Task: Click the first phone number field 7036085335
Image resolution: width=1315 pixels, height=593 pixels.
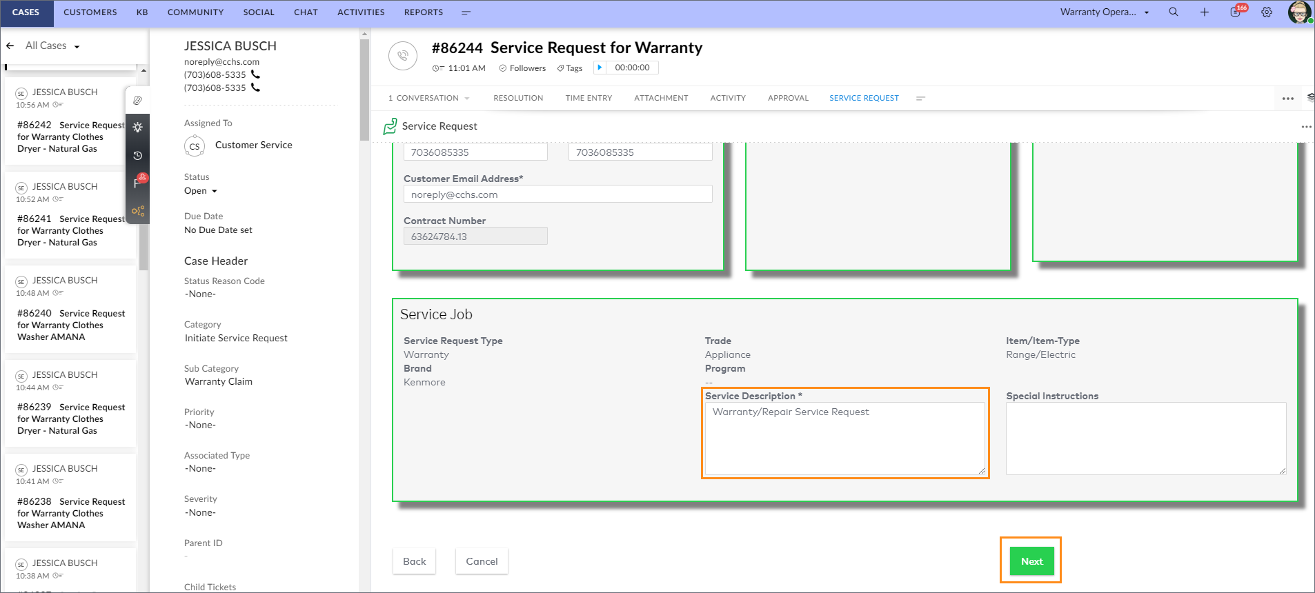Action: pos(475,152)
